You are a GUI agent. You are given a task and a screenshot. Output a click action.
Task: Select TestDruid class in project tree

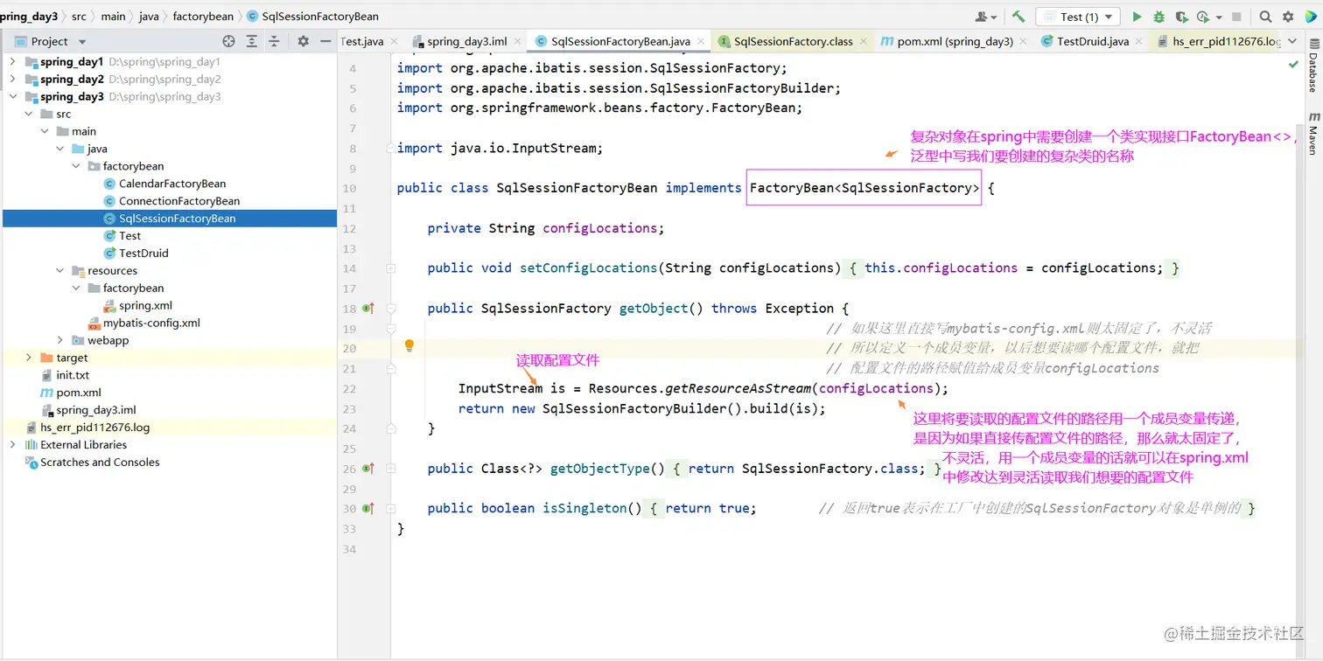click(143, 254)
